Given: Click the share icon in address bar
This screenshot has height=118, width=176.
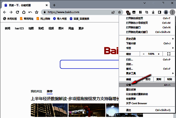Looking at the screenshot, I should click(113, 12).
